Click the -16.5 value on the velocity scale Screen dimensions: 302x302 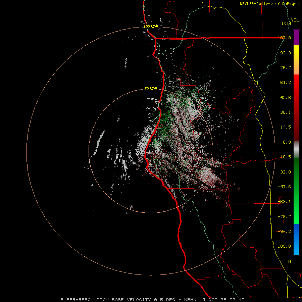284,157
